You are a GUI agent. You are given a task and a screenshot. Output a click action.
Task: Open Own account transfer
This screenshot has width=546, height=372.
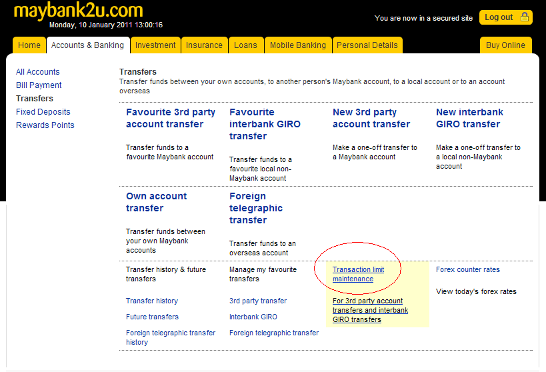coord(157,202)
